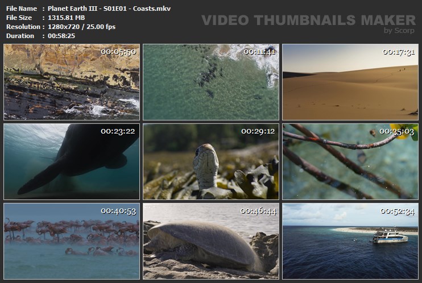Click the timestamp '00:52:34'
The height and width of the screenshot is (283, 422).
point(398,211)
